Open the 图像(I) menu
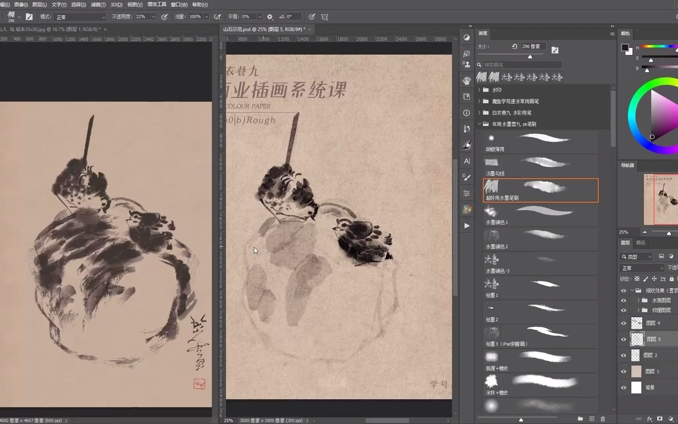Screen dimensions: 678x424 (21, 5)
